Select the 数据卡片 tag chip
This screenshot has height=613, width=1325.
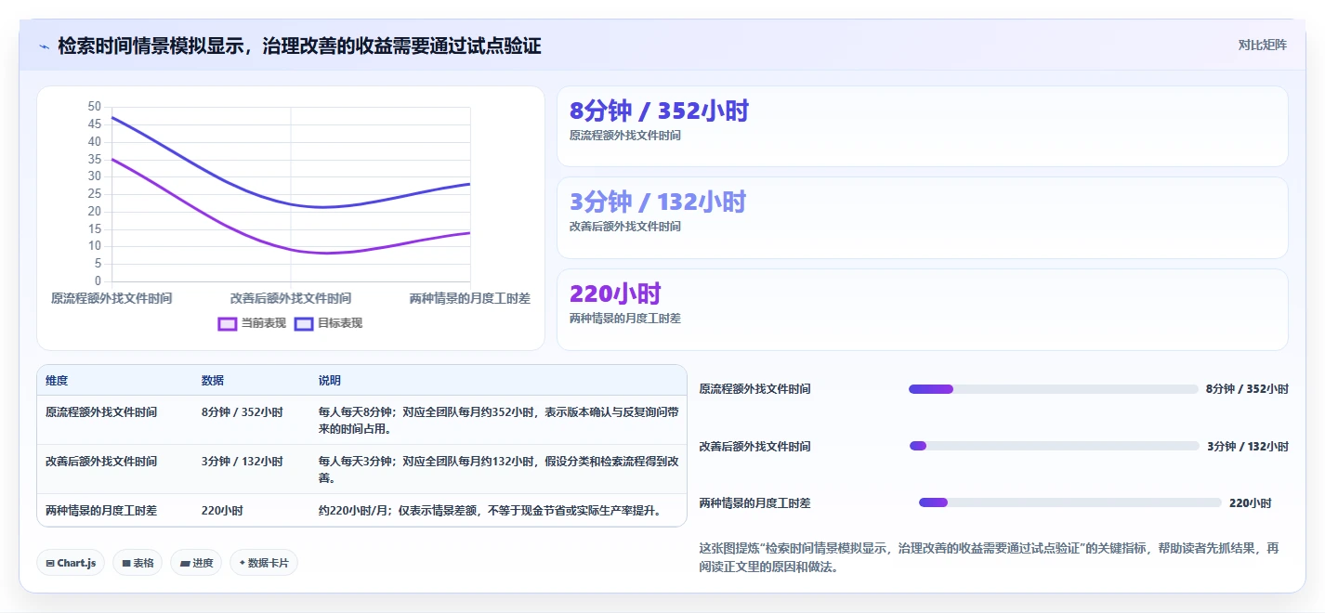[264, 563]
